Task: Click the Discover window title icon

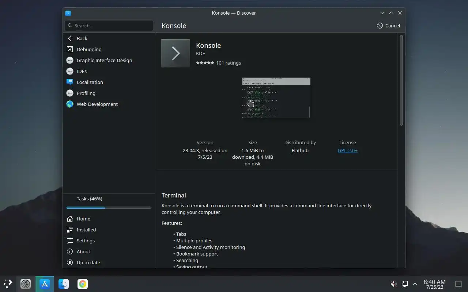Action: pos(68,13)
